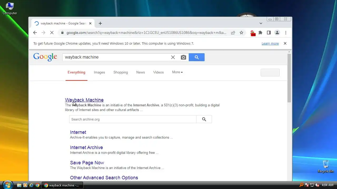Select the Computer desktop icon
Viewport: 337px width, 189px height.
pos(10,8)
